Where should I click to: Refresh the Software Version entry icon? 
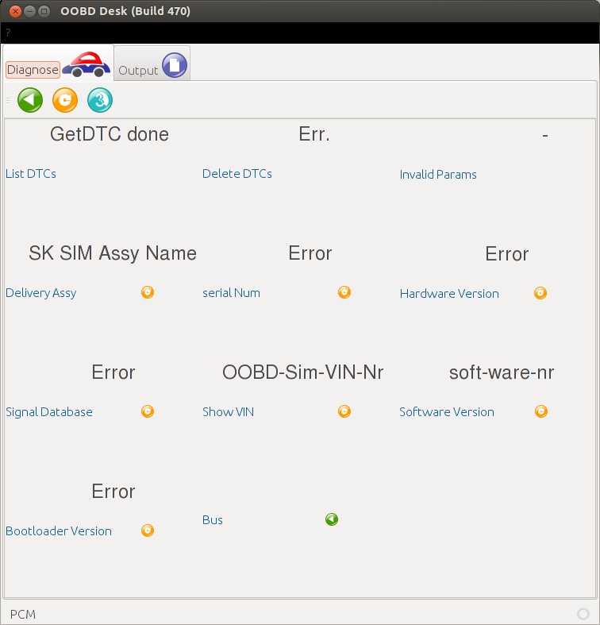pyautogui.click(x=540, y=411)
